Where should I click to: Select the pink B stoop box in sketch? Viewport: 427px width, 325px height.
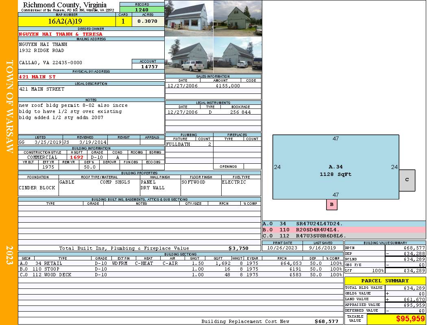coord(332,205)
